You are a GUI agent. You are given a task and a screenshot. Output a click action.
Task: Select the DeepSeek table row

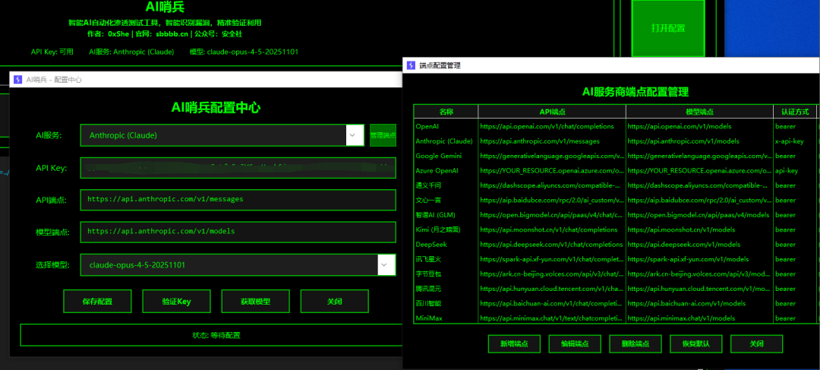point(615,244)
